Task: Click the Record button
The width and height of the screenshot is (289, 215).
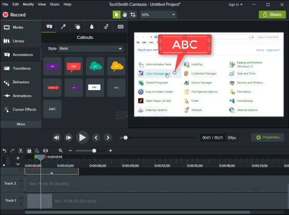Action: click(14, 15)
